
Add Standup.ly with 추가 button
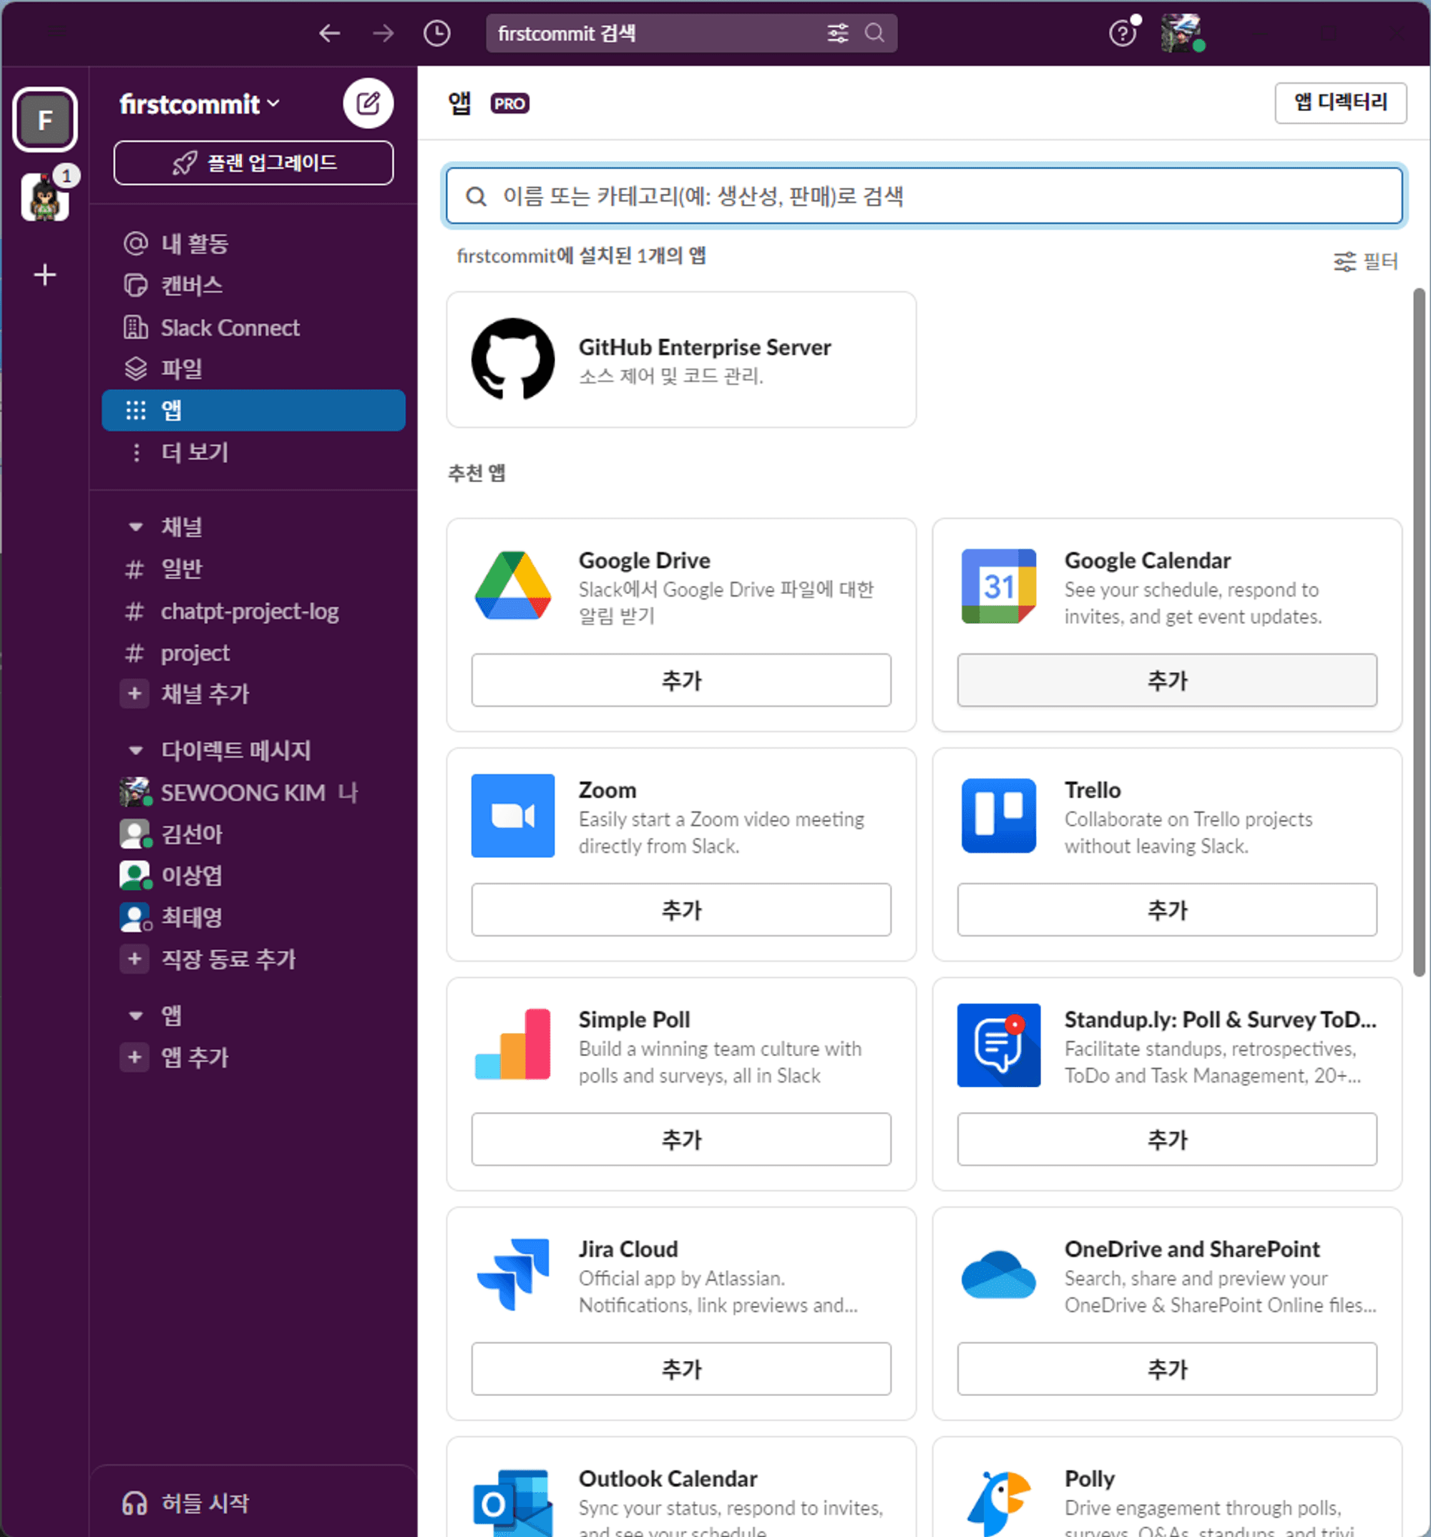tap(1168, 1140)
